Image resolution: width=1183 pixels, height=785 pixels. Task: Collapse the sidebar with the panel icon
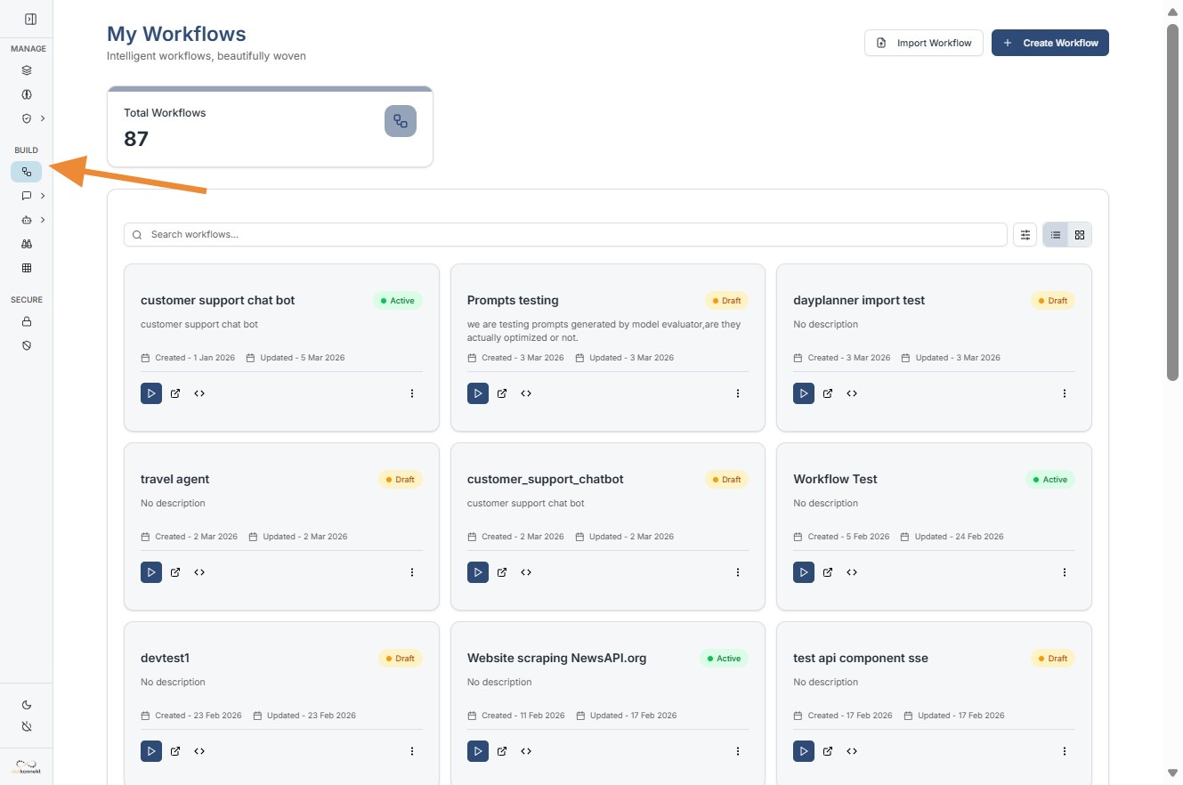tap(30, 19)
